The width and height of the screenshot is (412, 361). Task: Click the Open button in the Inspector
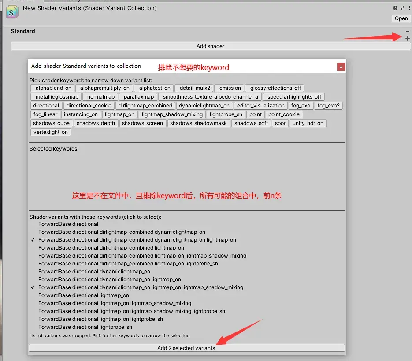[x=401, y=18]
